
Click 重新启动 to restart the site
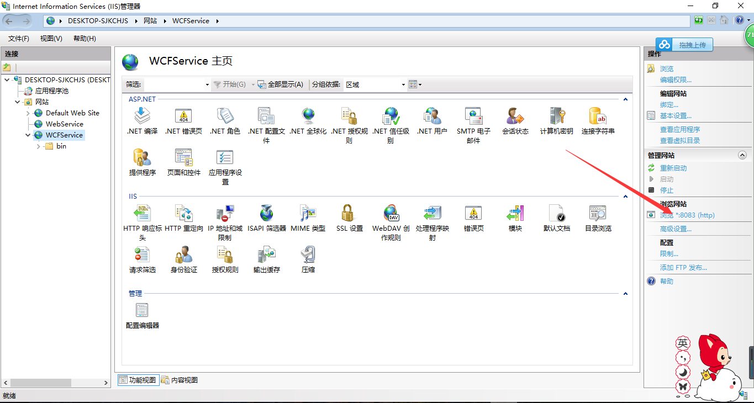click(673, 168)
